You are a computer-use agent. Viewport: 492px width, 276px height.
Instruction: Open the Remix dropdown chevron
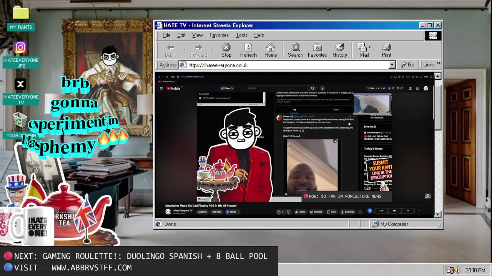point(239,212)
